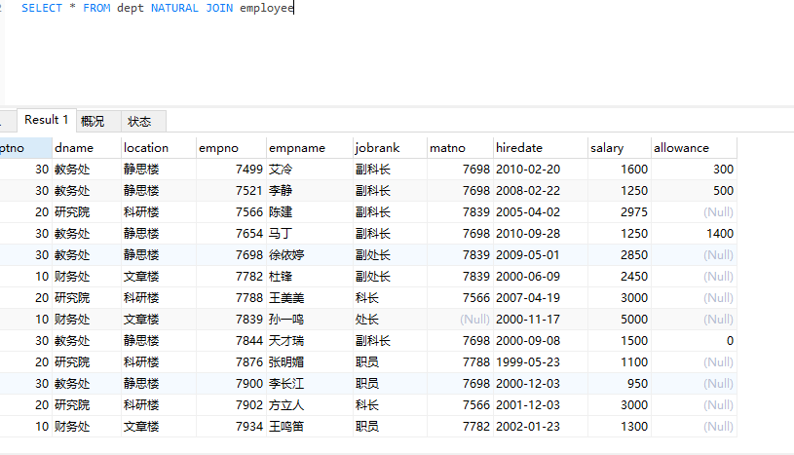This screenshot has width=794, height=455.
Task: Click jobrank cell 处长
Action: [390, 320]
